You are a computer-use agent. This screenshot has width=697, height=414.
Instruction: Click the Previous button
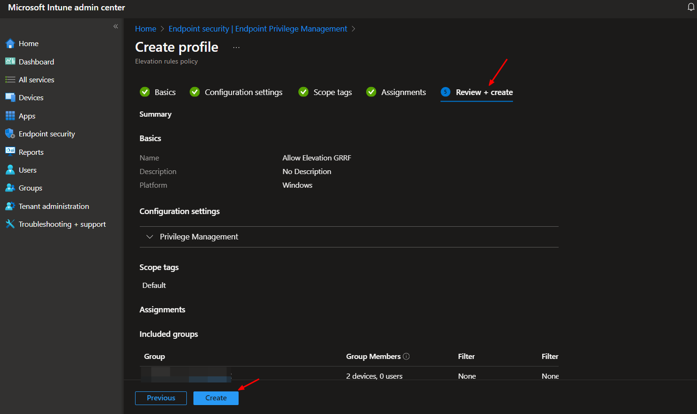161,398
